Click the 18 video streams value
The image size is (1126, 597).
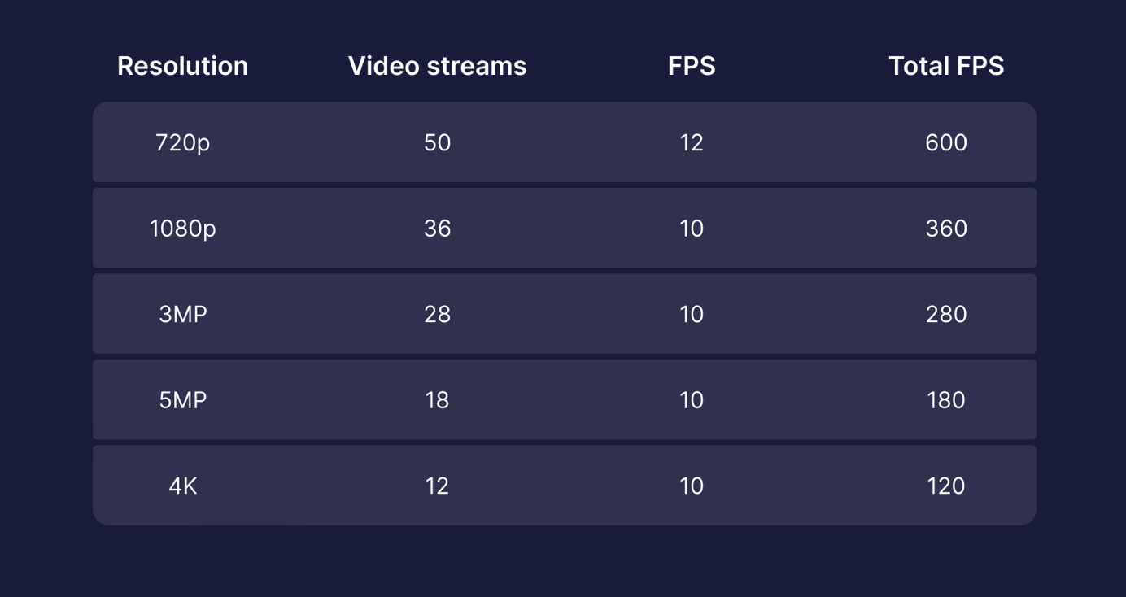(437, 400)
